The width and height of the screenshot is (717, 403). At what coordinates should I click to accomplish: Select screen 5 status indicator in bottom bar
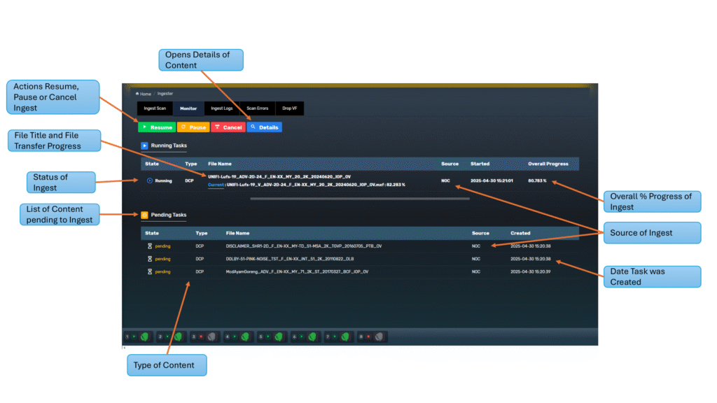click(x=272, y=337)
